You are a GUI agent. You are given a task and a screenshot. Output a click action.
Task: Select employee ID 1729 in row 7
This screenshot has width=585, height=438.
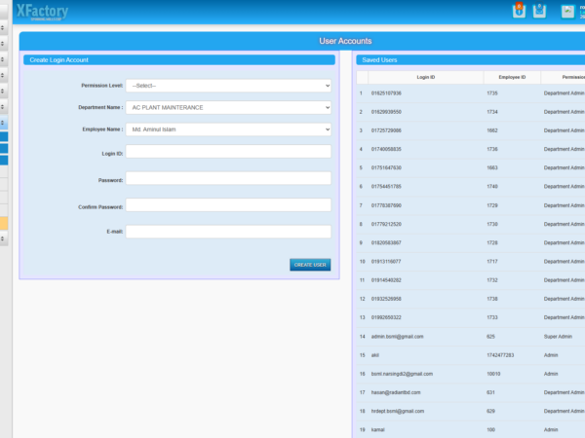tap(492, 205)
